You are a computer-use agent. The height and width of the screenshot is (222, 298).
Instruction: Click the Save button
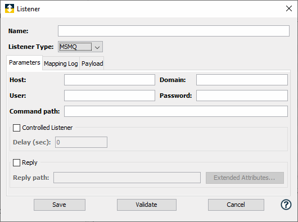coord(60,205)
